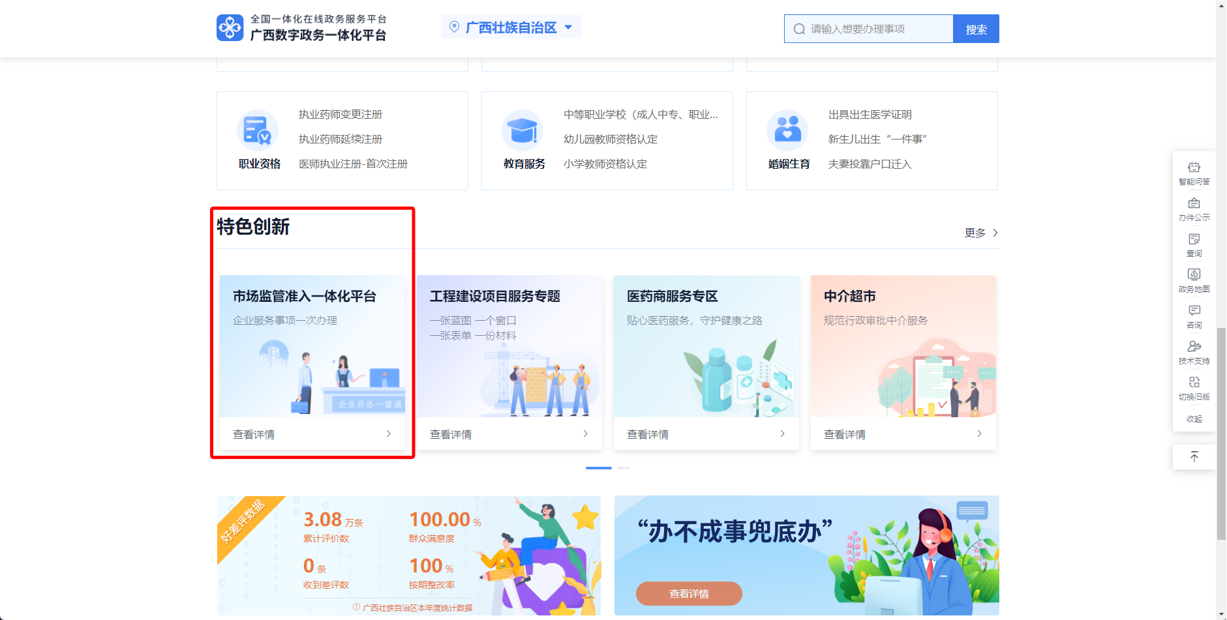Switch to second carousel page indicator

point(624,468)
